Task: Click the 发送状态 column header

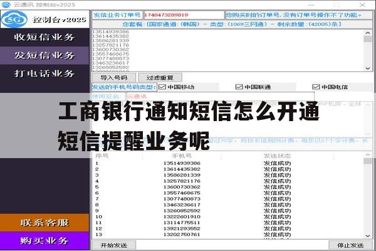Action: pos(277,156)
